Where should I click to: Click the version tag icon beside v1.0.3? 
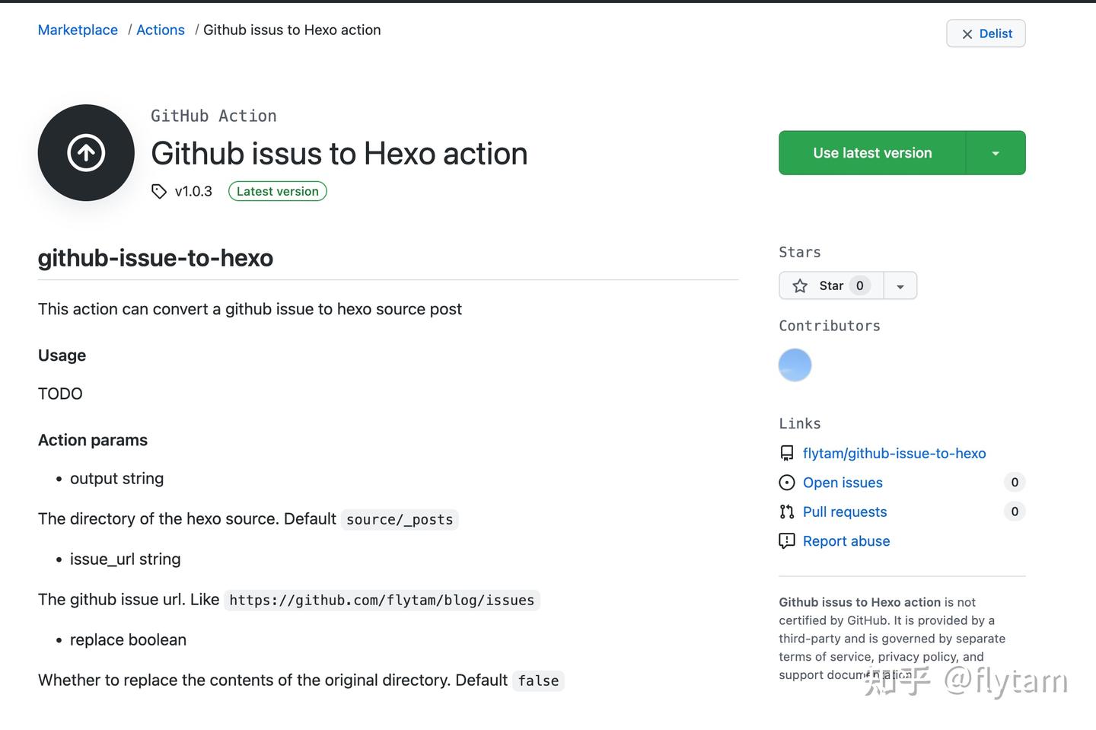click(158, 192)
